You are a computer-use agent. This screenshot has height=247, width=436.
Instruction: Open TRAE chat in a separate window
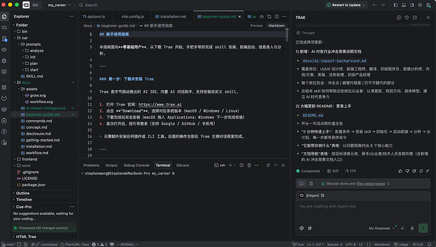[415, 18]
